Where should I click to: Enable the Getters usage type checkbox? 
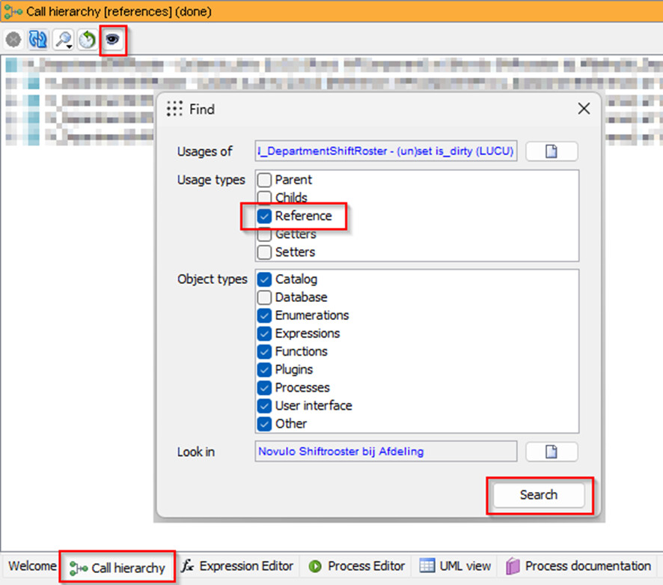click(264, 234)
